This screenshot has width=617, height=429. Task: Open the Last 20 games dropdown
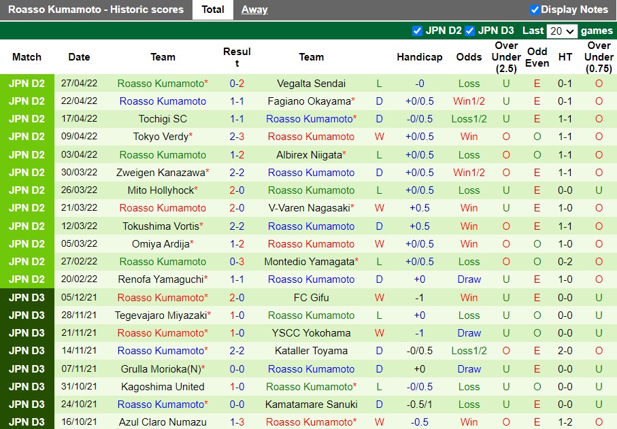tap(562, 31)
